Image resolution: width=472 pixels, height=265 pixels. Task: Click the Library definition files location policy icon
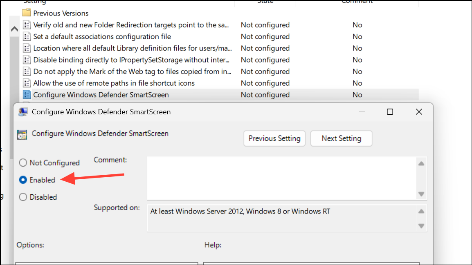tap(27, 48)
